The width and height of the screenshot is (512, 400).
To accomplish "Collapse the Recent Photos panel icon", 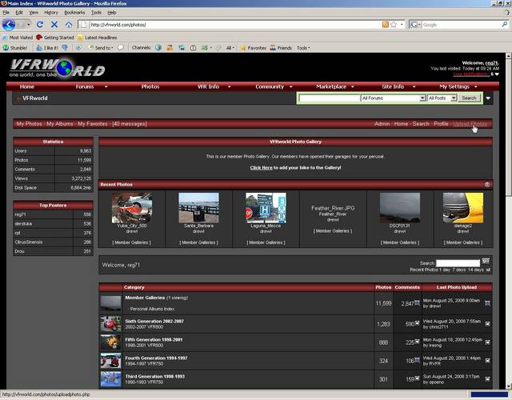I will 487,185.
